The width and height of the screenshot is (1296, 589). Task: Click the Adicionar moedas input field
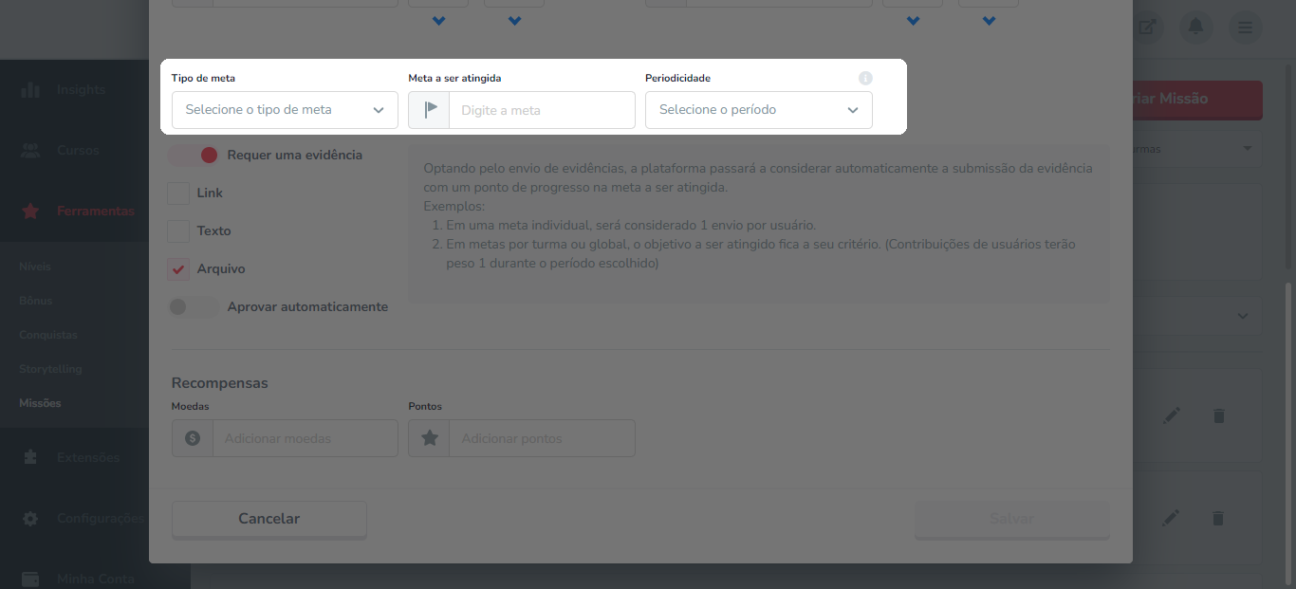[305, 438]
